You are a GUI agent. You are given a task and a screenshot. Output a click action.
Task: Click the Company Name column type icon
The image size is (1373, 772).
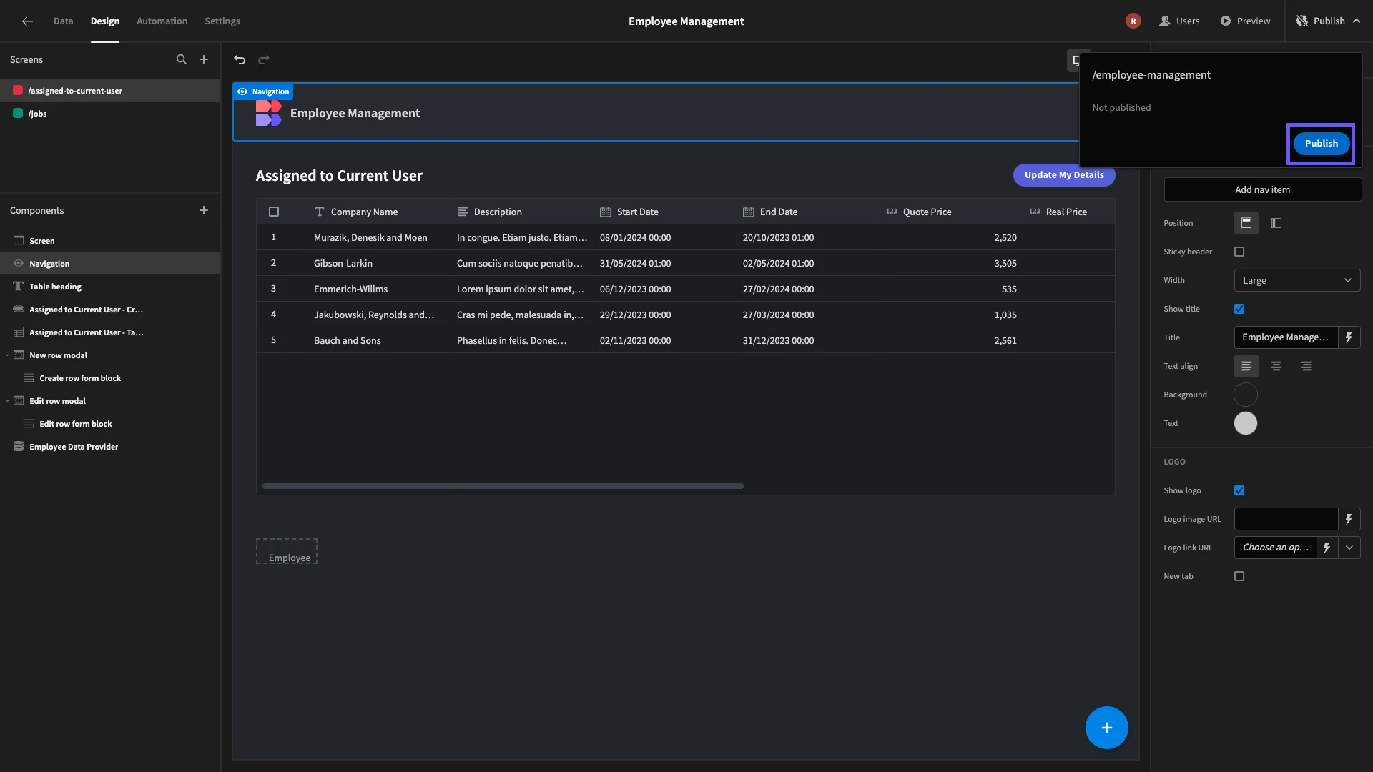(x=320, y=212)
